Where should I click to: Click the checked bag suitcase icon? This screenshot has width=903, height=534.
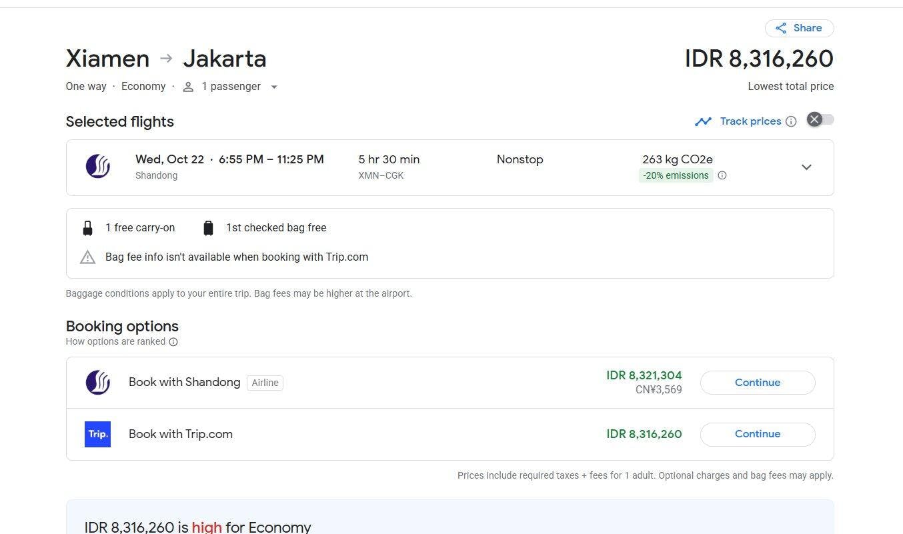208,228
